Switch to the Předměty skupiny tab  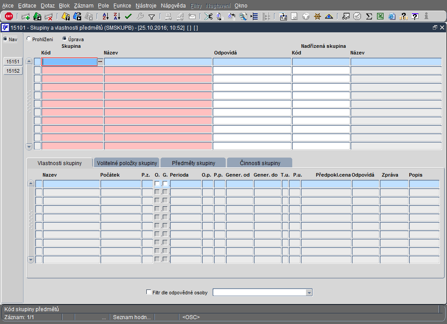[x=193, y=163]
